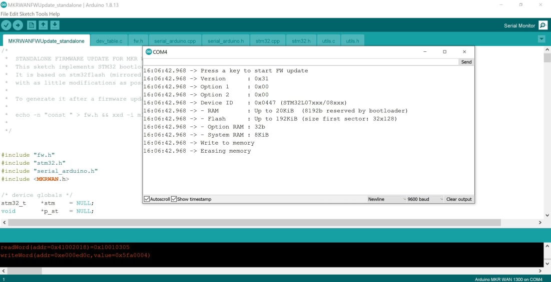The image size is (551, 282).
Task: Click the COM4 window Arduino logo
Action: (x=148, y=52)
